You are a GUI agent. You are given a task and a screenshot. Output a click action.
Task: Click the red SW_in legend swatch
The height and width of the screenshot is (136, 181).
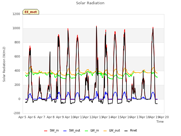46,131
